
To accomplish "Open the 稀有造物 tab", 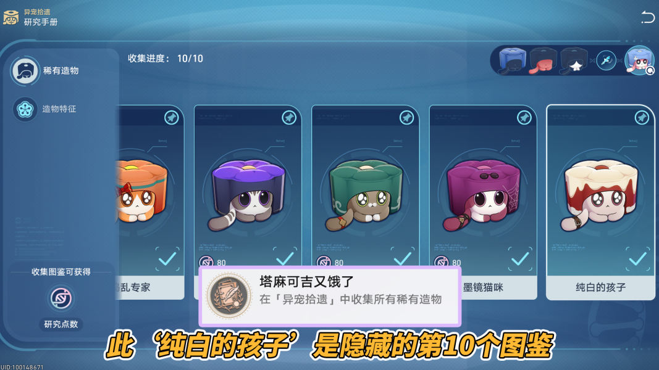I will click(46, 70).
